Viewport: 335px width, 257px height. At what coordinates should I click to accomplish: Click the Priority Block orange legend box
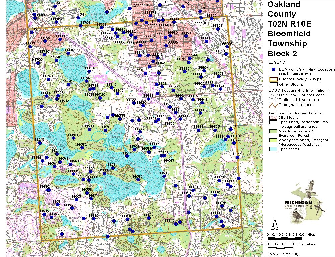click(x=273, y=79)
